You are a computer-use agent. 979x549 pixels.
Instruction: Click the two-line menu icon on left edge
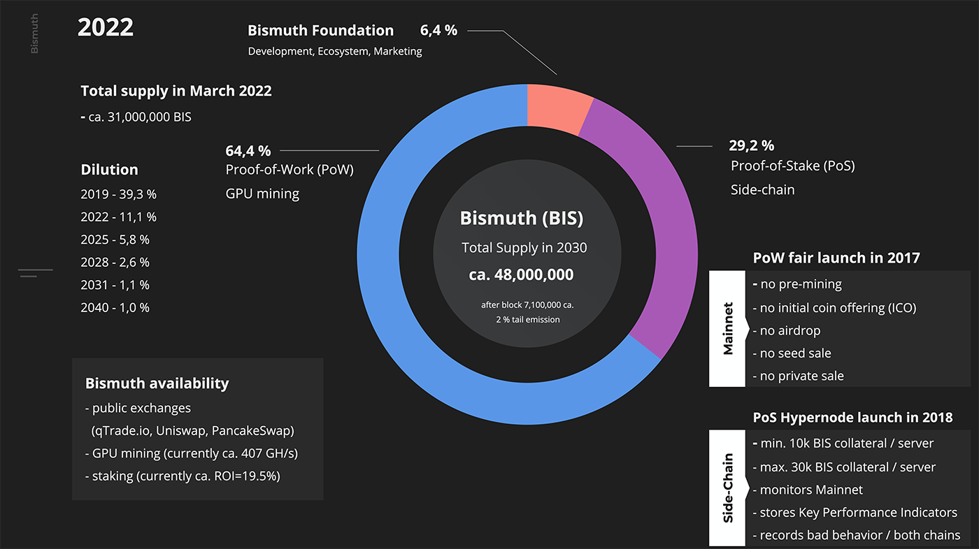tap(35, 273)
